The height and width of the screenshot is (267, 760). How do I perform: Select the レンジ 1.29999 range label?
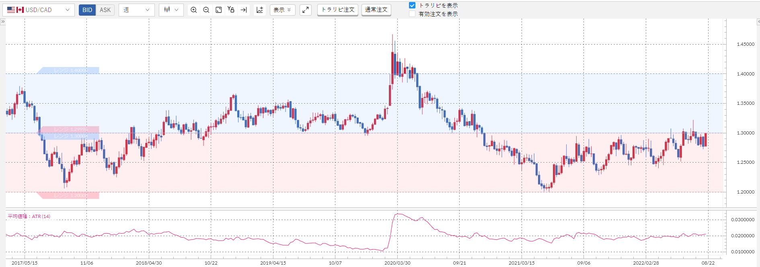68,129
